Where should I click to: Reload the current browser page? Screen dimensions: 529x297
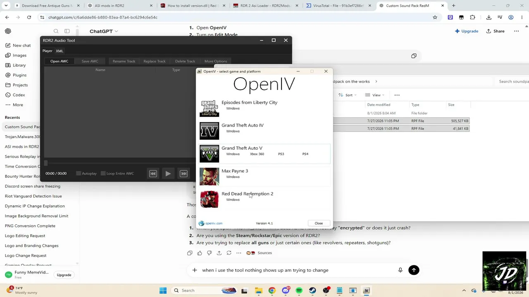coord(29,17)
